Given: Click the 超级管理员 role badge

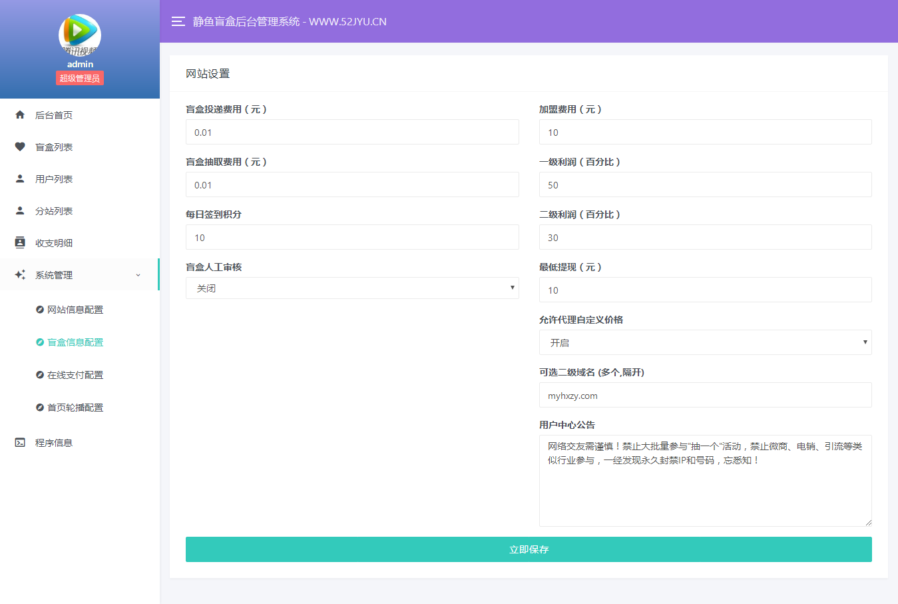Looking at the screenshot, I should coord(80,79).
